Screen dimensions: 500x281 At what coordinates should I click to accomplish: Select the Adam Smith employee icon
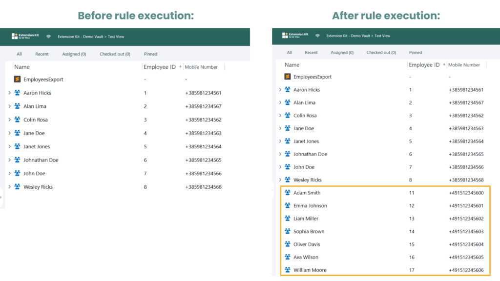[x=288, y=192]
